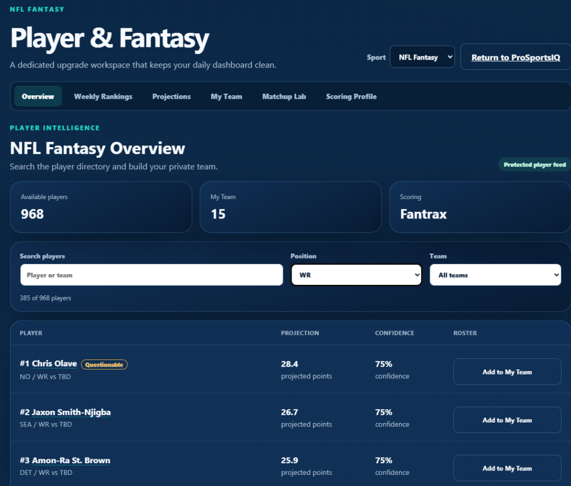
Task: Click the My Team 15 stat card
Action: [291, 207]
